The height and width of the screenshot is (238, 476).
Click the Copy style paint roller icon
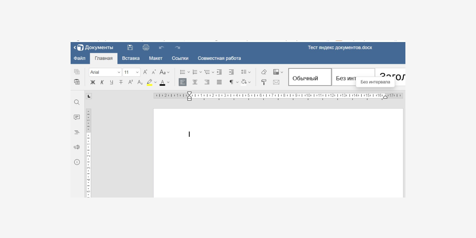tap(264, 82)
